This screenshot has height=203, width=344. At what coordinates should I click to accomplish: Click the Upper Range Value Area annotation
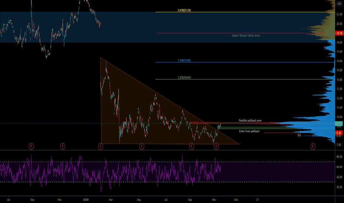point(246,35)
